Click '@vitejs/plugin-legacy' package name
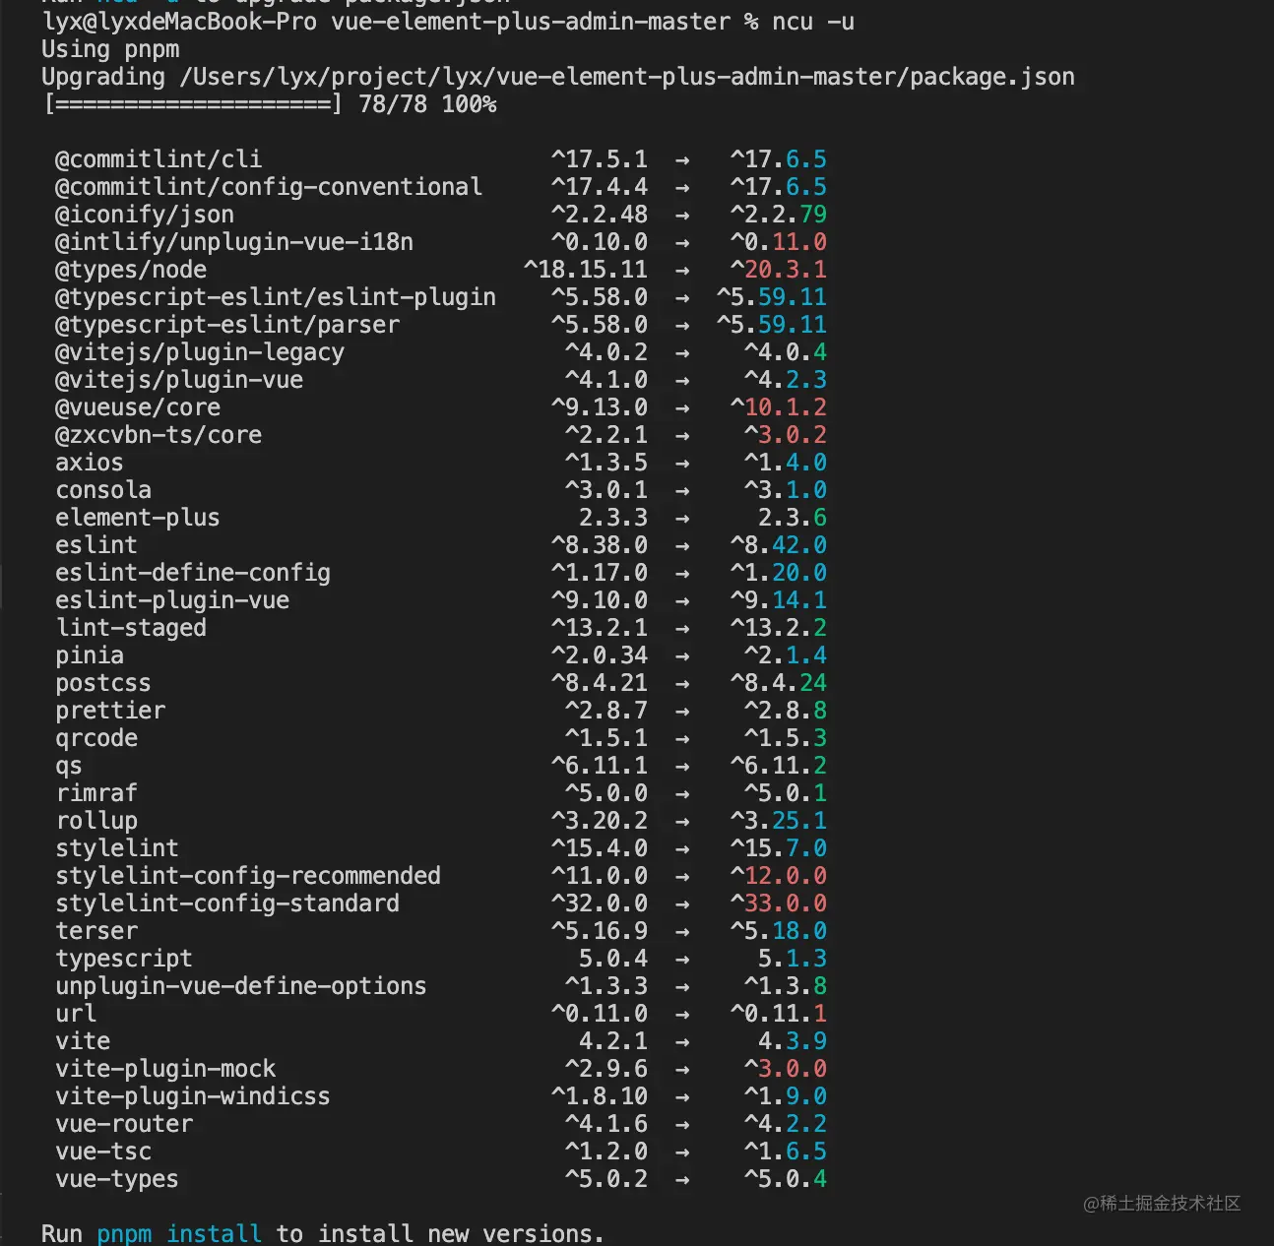Viewport: 1274px width, 1246px height. [x=200, y=352]
